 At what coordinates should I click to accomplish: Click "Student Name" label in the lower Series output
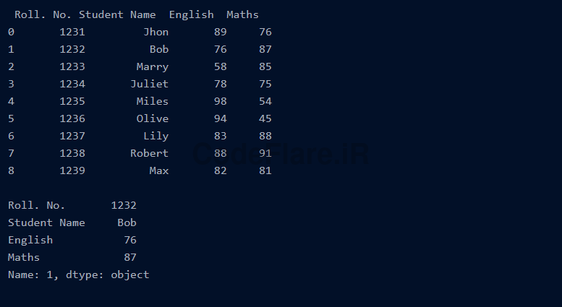46,222
